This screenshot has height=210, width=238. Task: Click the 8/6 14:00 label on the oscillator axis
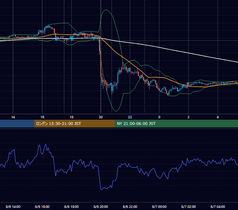click(13, 206)
